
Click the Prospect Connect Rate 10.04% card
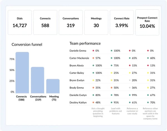147,22
